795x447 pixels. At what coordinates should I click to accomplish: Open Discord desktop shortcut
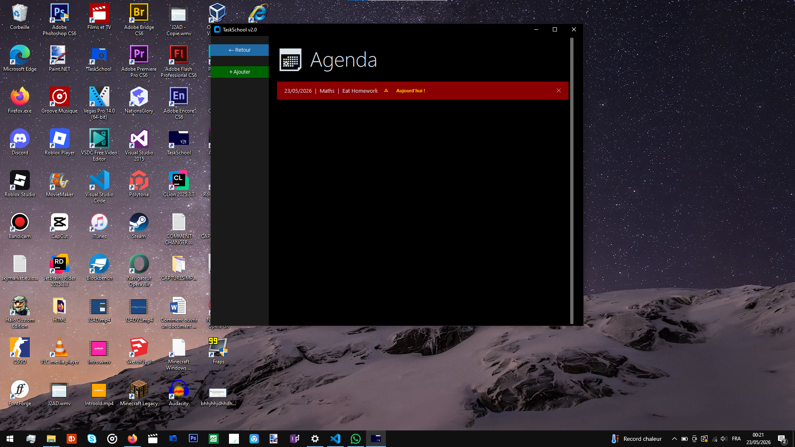click(x=20, y=142)
